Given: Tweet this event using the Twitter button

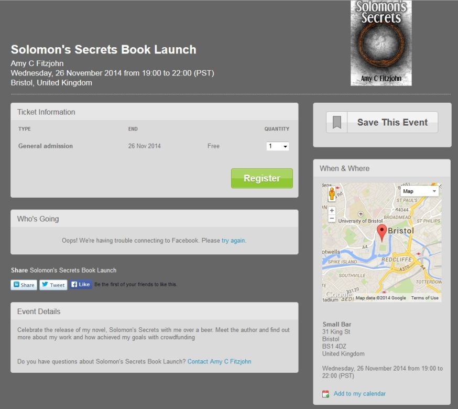Looking at the screenshot, I should [53, 285].
